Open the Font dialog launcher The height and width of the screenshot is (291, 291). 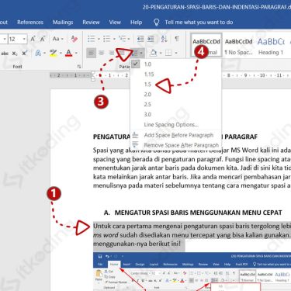tap(79, 67)
